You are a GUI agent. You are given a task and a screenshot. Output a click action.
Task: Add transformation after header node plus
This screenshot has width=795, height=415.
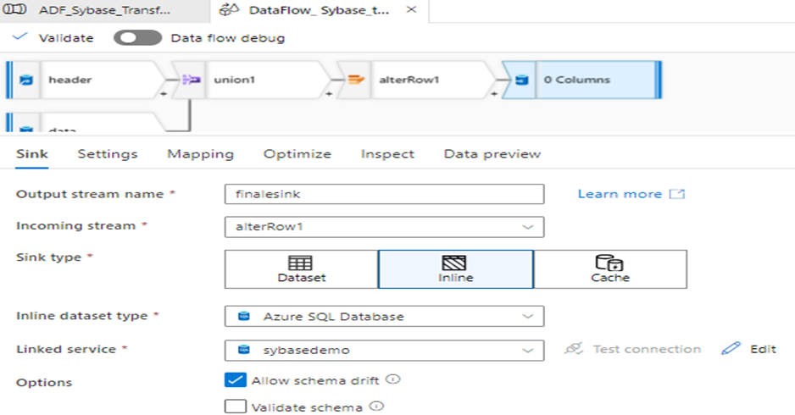coord(164,94)
